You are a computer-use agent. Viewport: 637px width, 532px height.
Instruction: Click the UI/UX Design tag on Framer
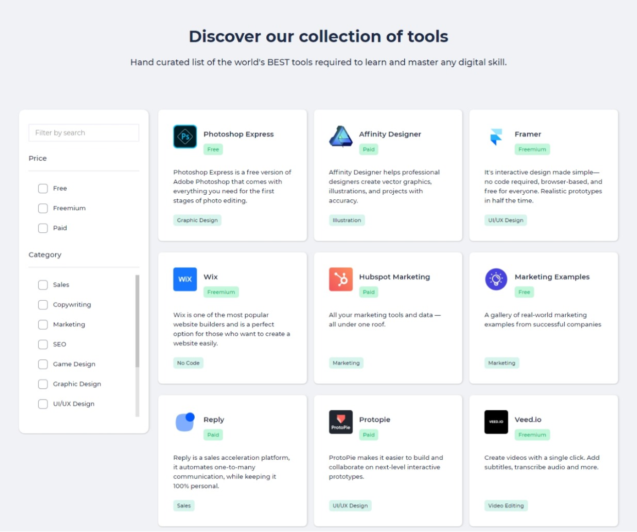coord(506,220)
